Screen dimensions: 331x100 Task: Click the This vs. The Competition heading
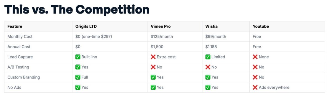pos(77,9)
